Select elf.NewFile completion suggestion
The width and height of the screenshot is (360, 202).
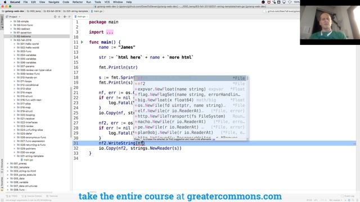(191, 111)
